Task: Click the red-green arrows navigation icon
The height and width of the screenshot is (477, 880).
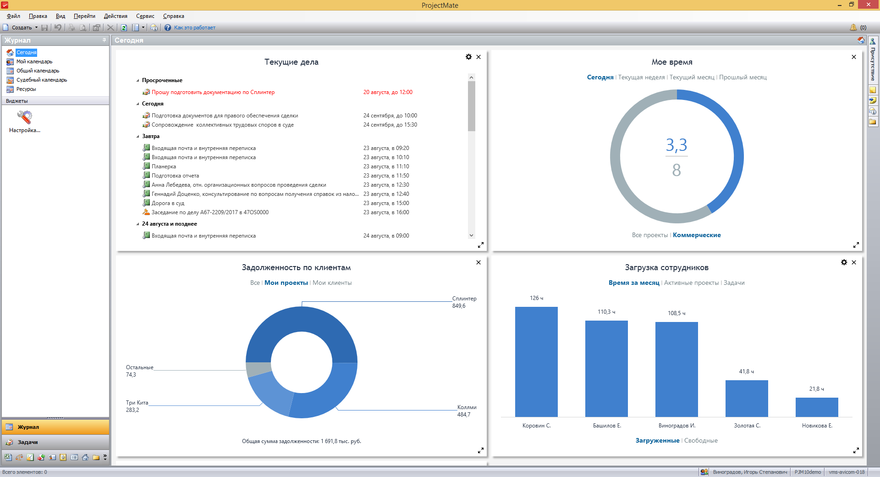Action: tap(41, 457)
